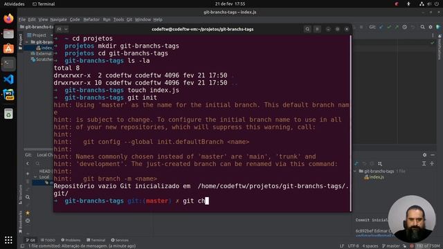Launch Ubuntu Software from the dock
This screenshot has height=249, width=443.
8,49
